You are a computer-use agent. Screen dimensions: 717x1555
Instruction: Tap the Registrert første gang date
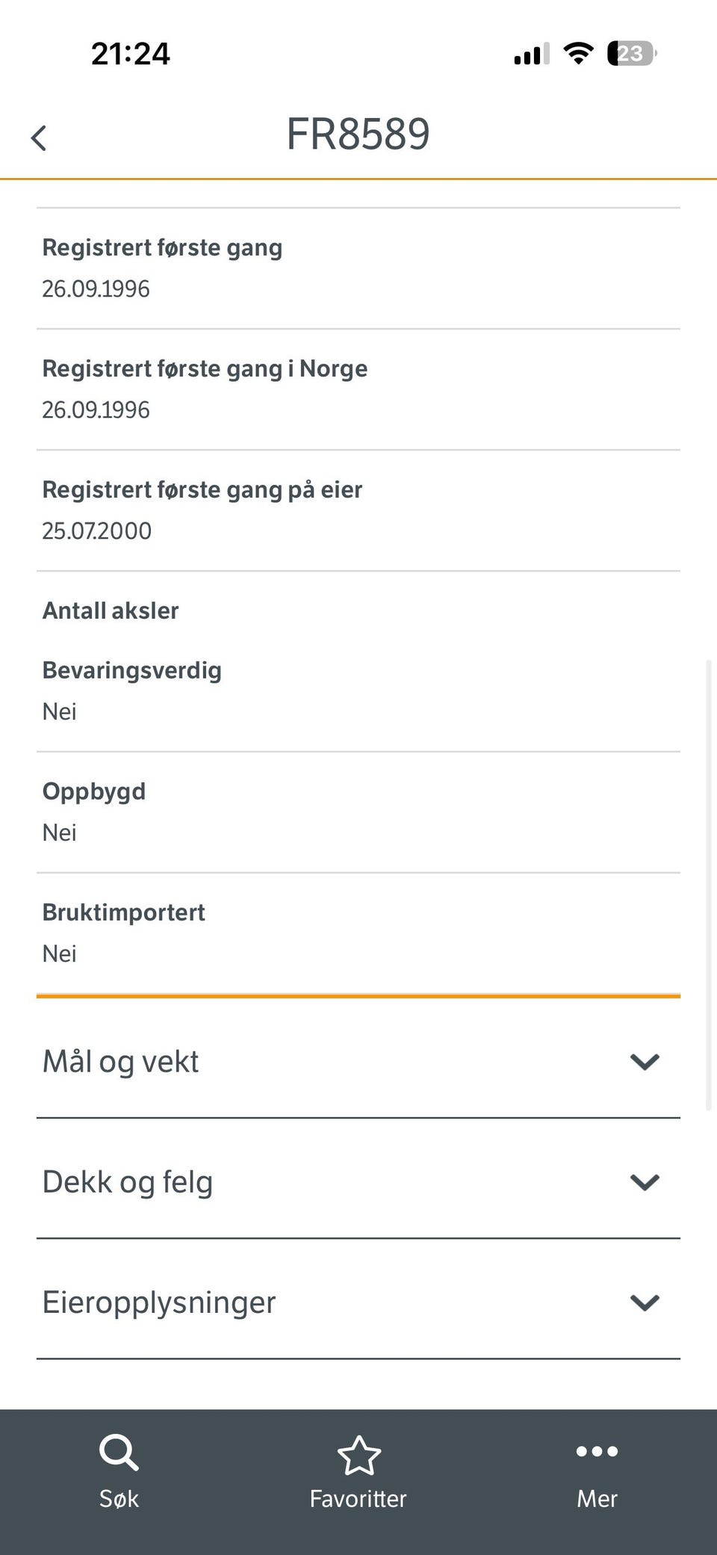(x=96, y=288)
